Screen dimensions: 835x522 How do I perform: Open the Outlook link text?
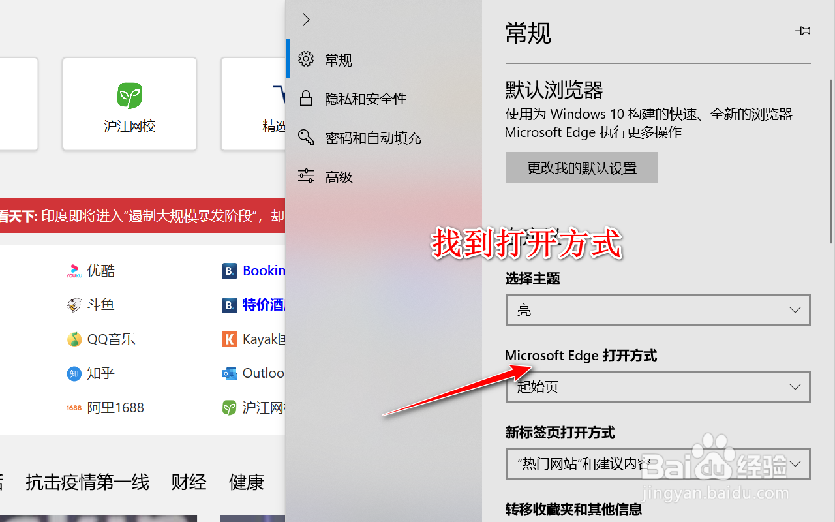264,373
